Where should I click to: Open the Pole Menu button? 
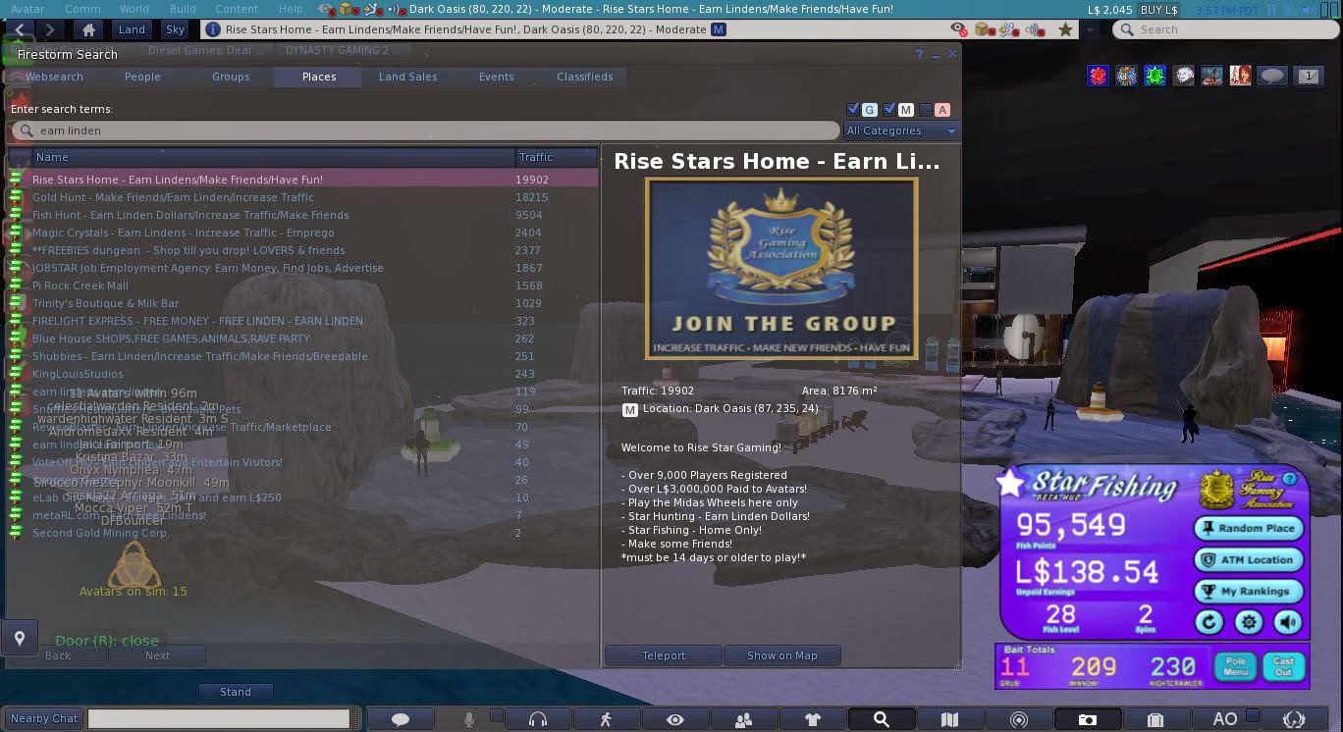click(x=1235, y=665)
